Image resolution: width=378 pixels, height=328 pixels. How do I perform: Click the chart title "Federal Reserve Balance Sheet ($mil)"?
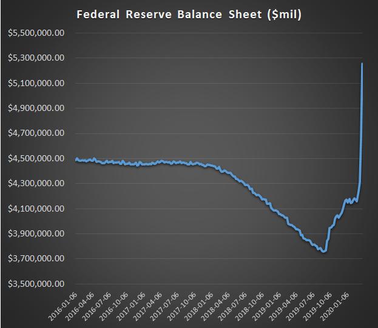[189, 14]
